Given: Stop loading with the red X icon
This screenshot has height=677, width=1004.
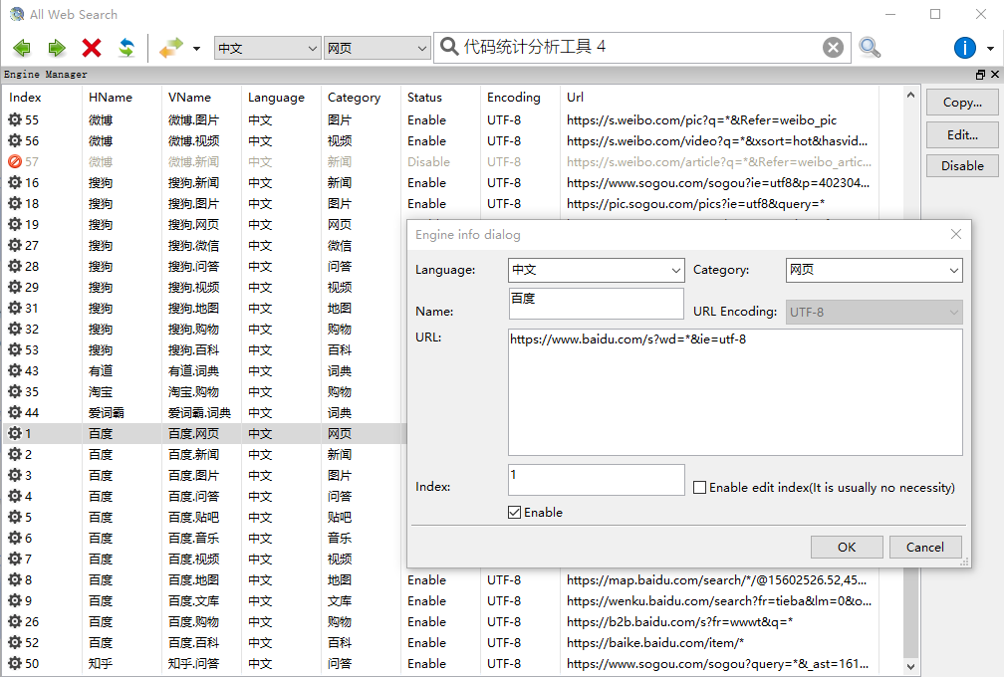Looking at the screenshot, I should pos(92,48).
